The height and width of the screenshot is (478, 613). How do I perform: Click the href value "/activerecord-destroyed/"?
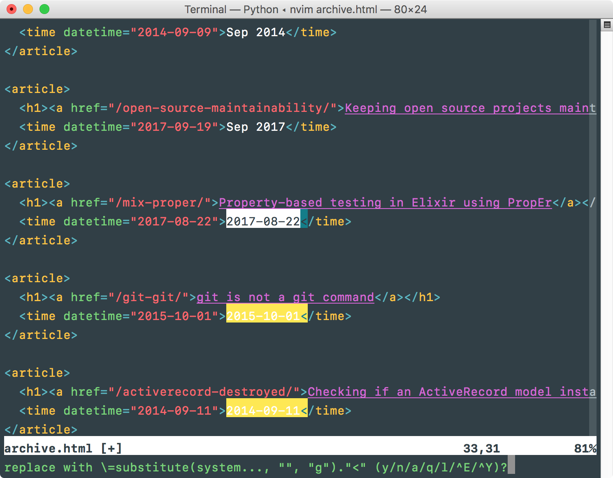click(x=204, y=392)
